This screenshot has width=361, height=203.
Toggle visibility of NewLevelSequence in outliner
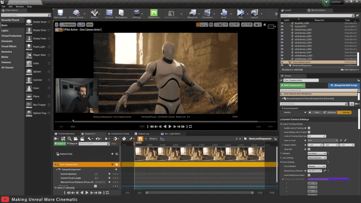[282, 65]
